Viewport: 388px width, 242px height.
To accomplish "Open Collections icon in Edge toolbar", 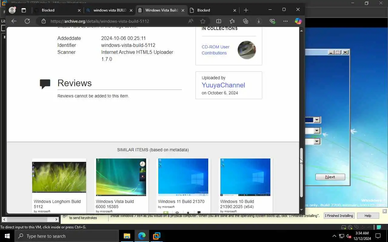I will coord(246,21).
